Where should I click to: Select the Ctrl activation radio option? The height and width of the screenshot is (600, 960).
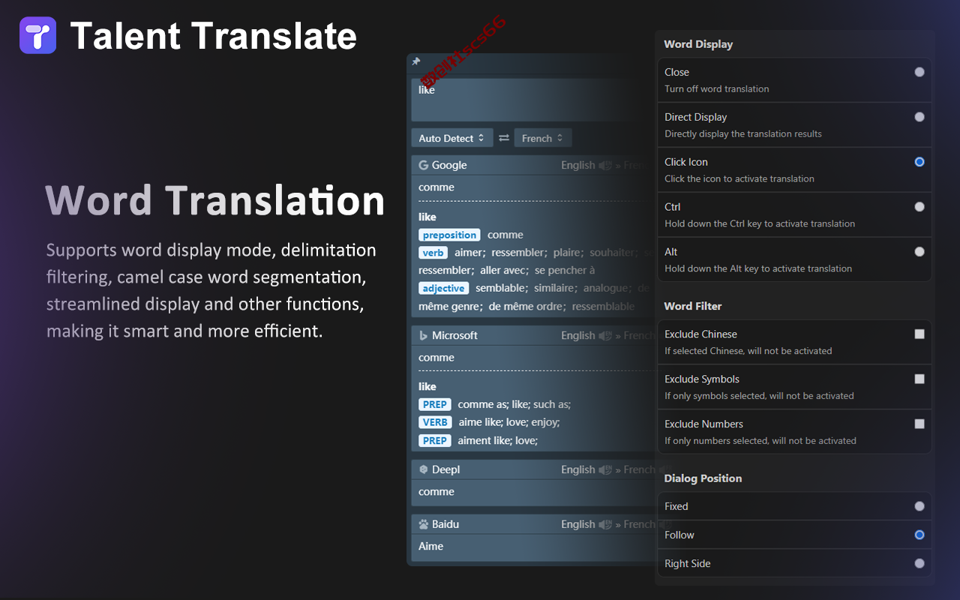coord(919,207)
